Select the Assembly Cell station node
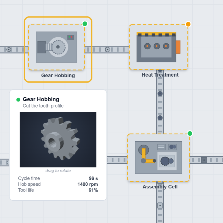Image resolution: width=223 pixels, height=223 pixels. coord(158,157)
